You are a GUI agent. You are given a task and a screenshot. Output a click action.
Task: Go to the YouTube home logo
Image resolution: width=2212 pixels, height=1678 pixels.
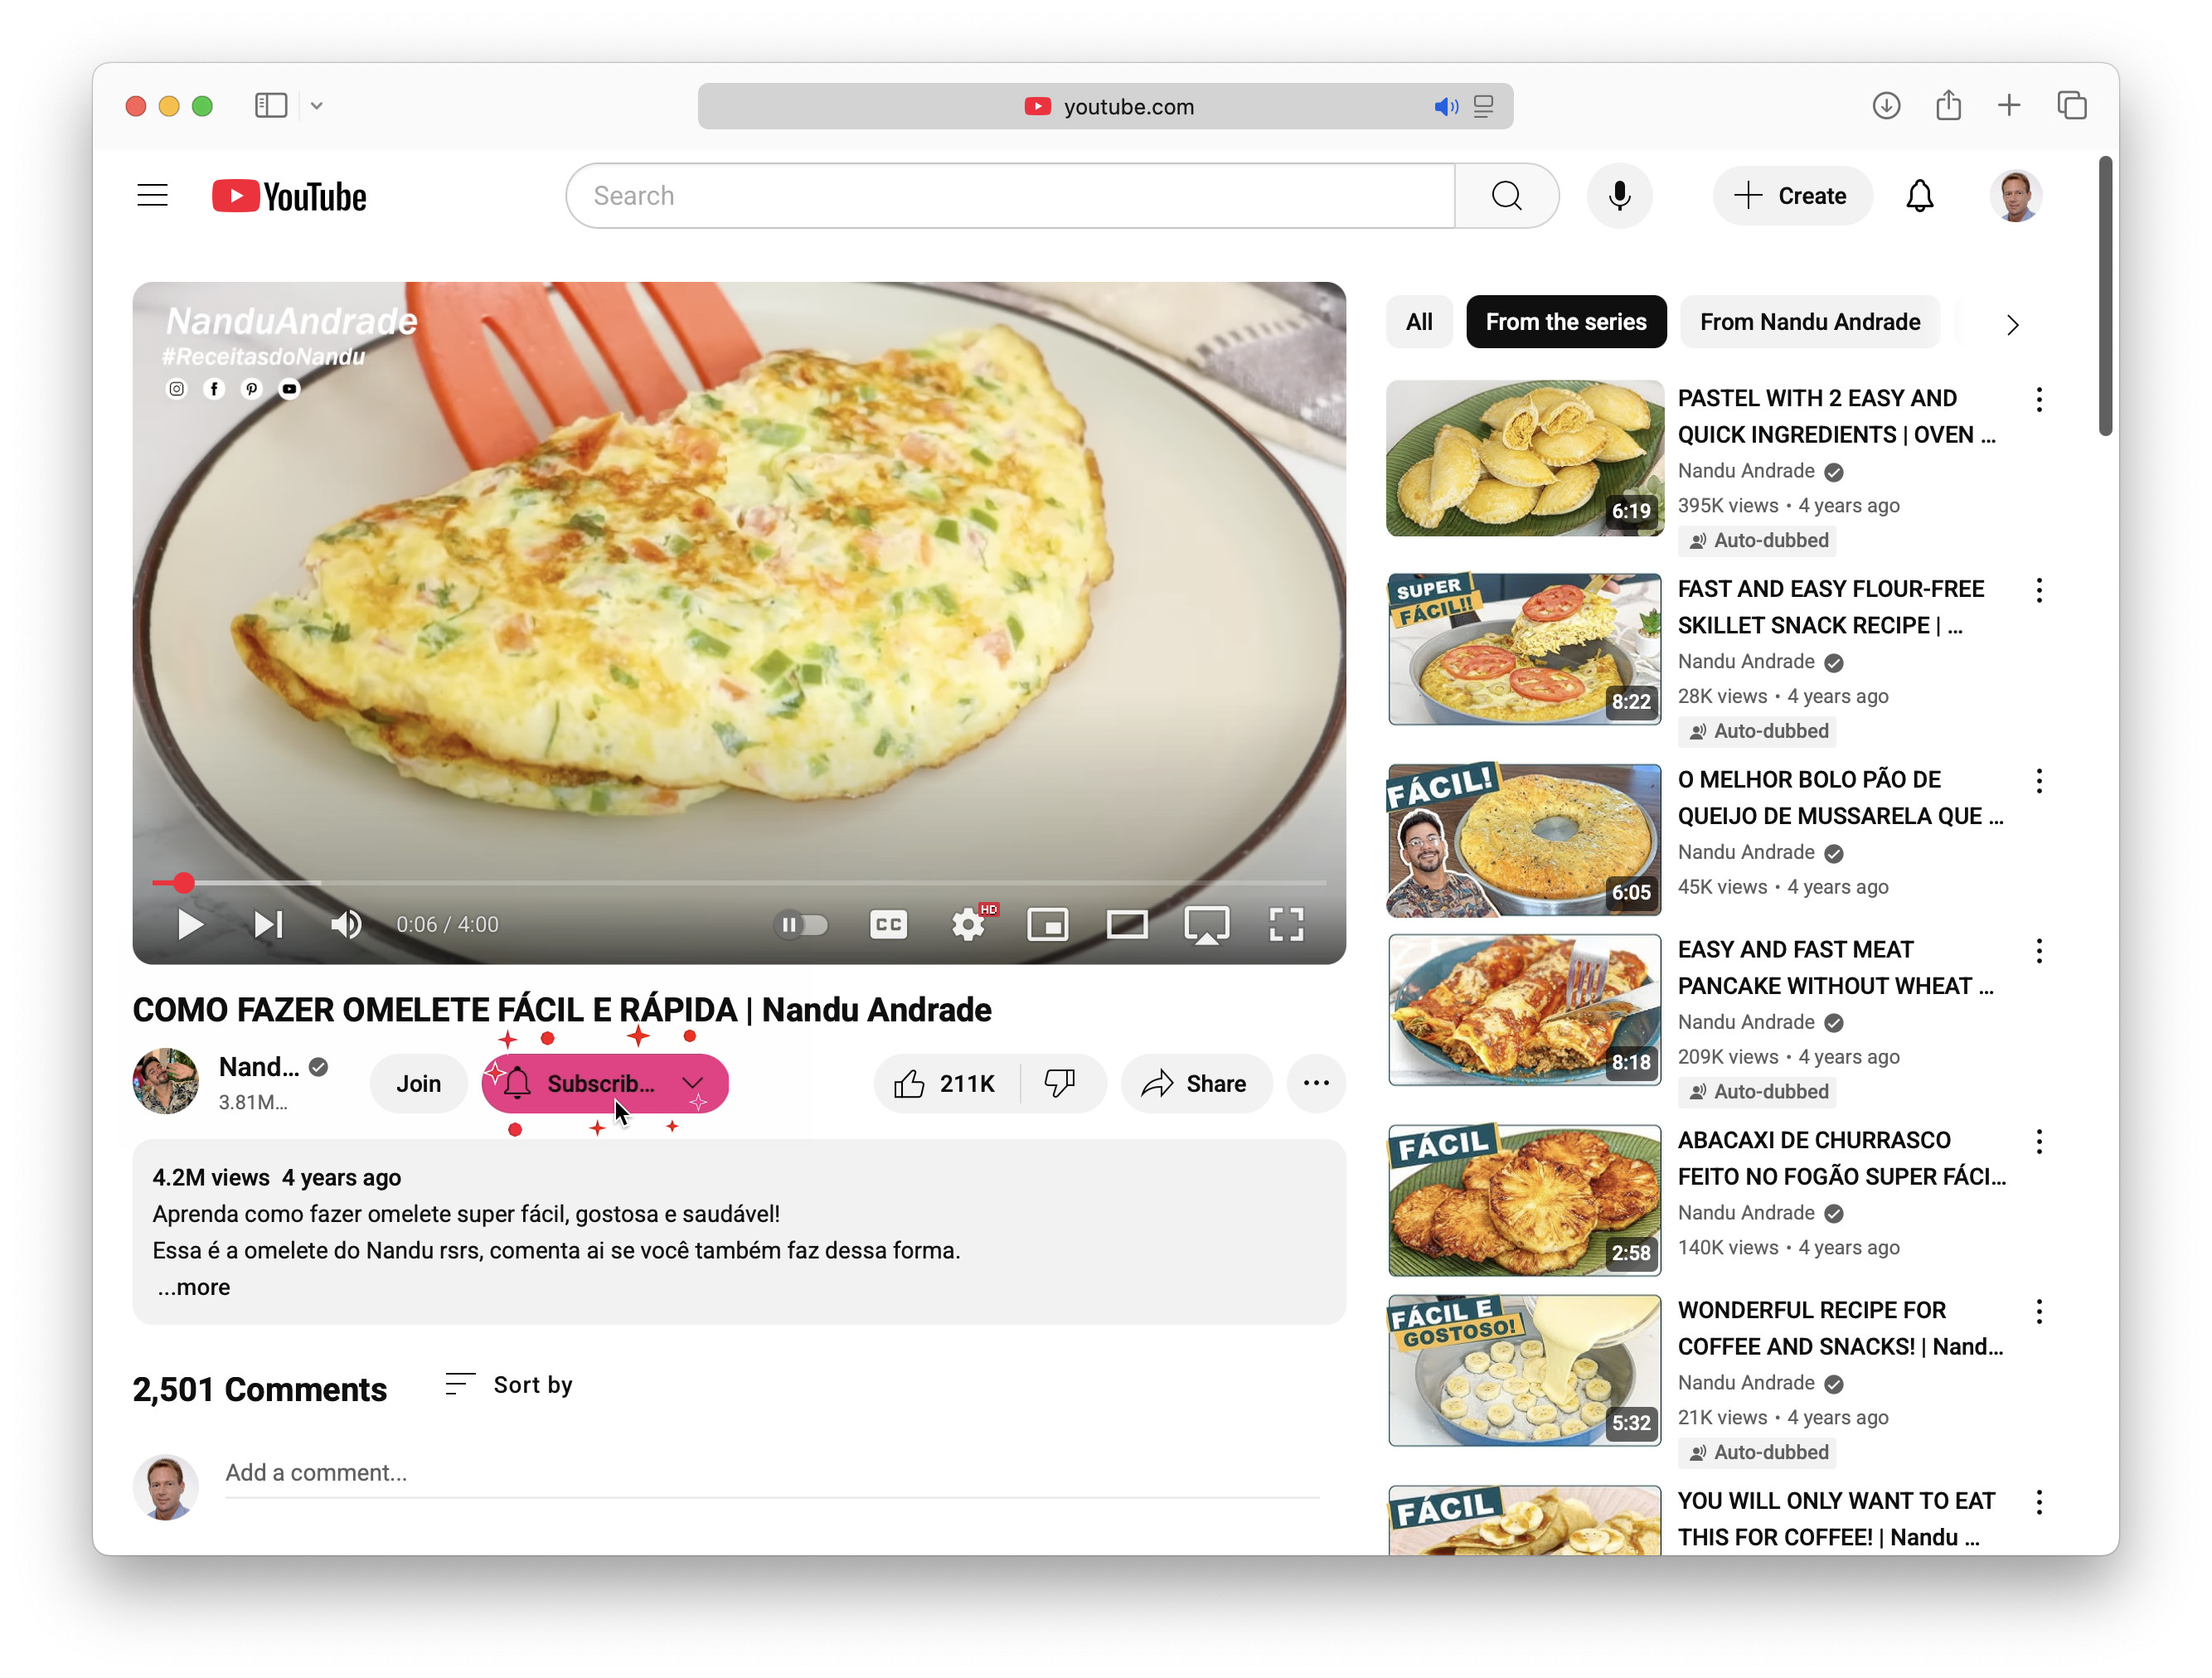pyautogui.click(x=289, y=196)
